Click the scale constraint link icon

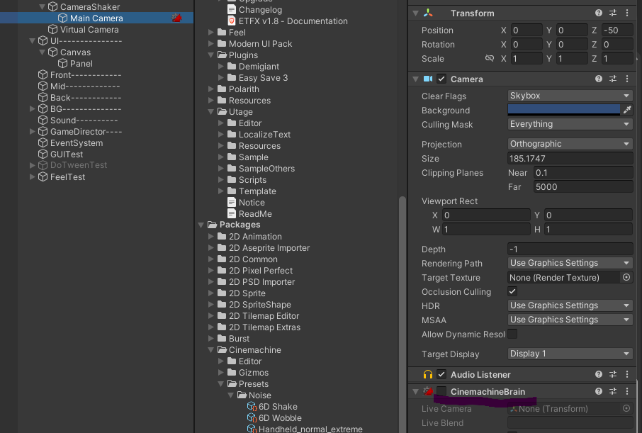490,58
